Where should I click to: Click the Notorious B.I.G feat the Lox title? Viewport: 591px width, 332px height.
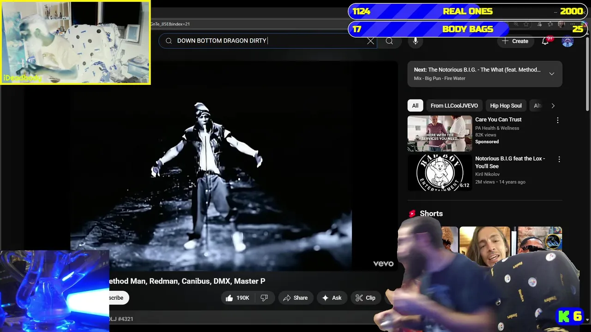[x=510, y=162]
